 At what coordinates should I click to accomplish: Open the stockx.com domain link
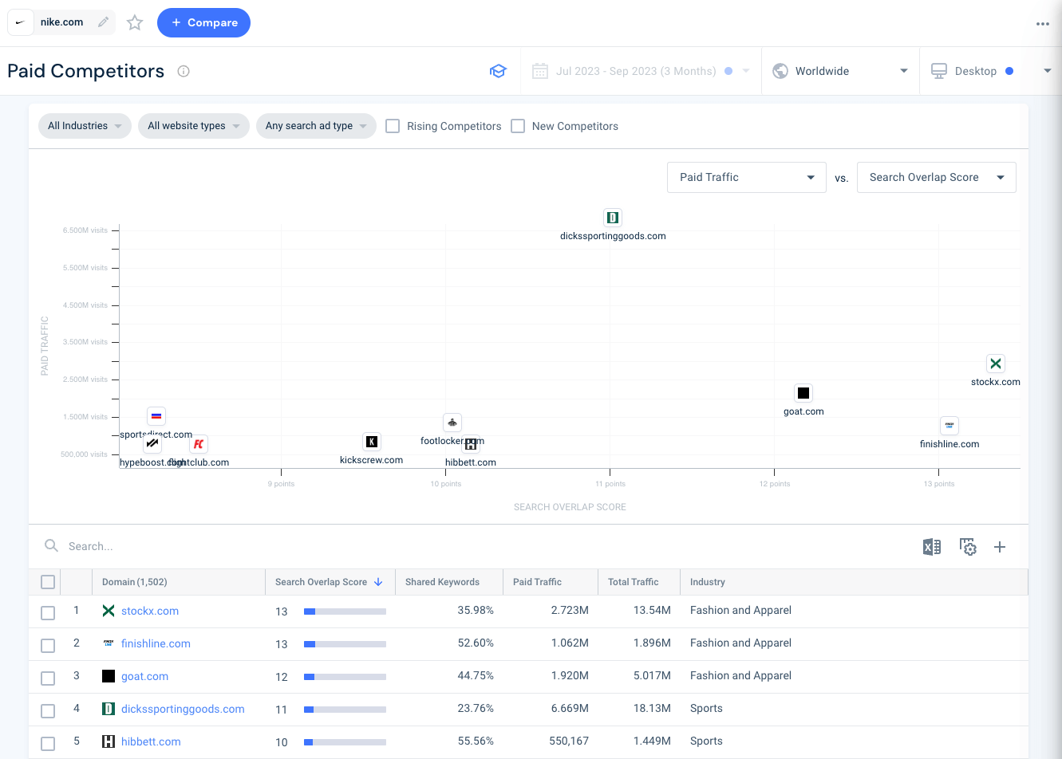click(x=148, y=611)
